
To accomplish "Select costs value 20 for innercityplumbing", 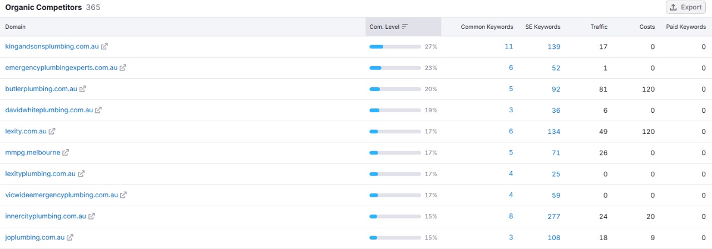I will pyautogui.click(x=650, y=216).
